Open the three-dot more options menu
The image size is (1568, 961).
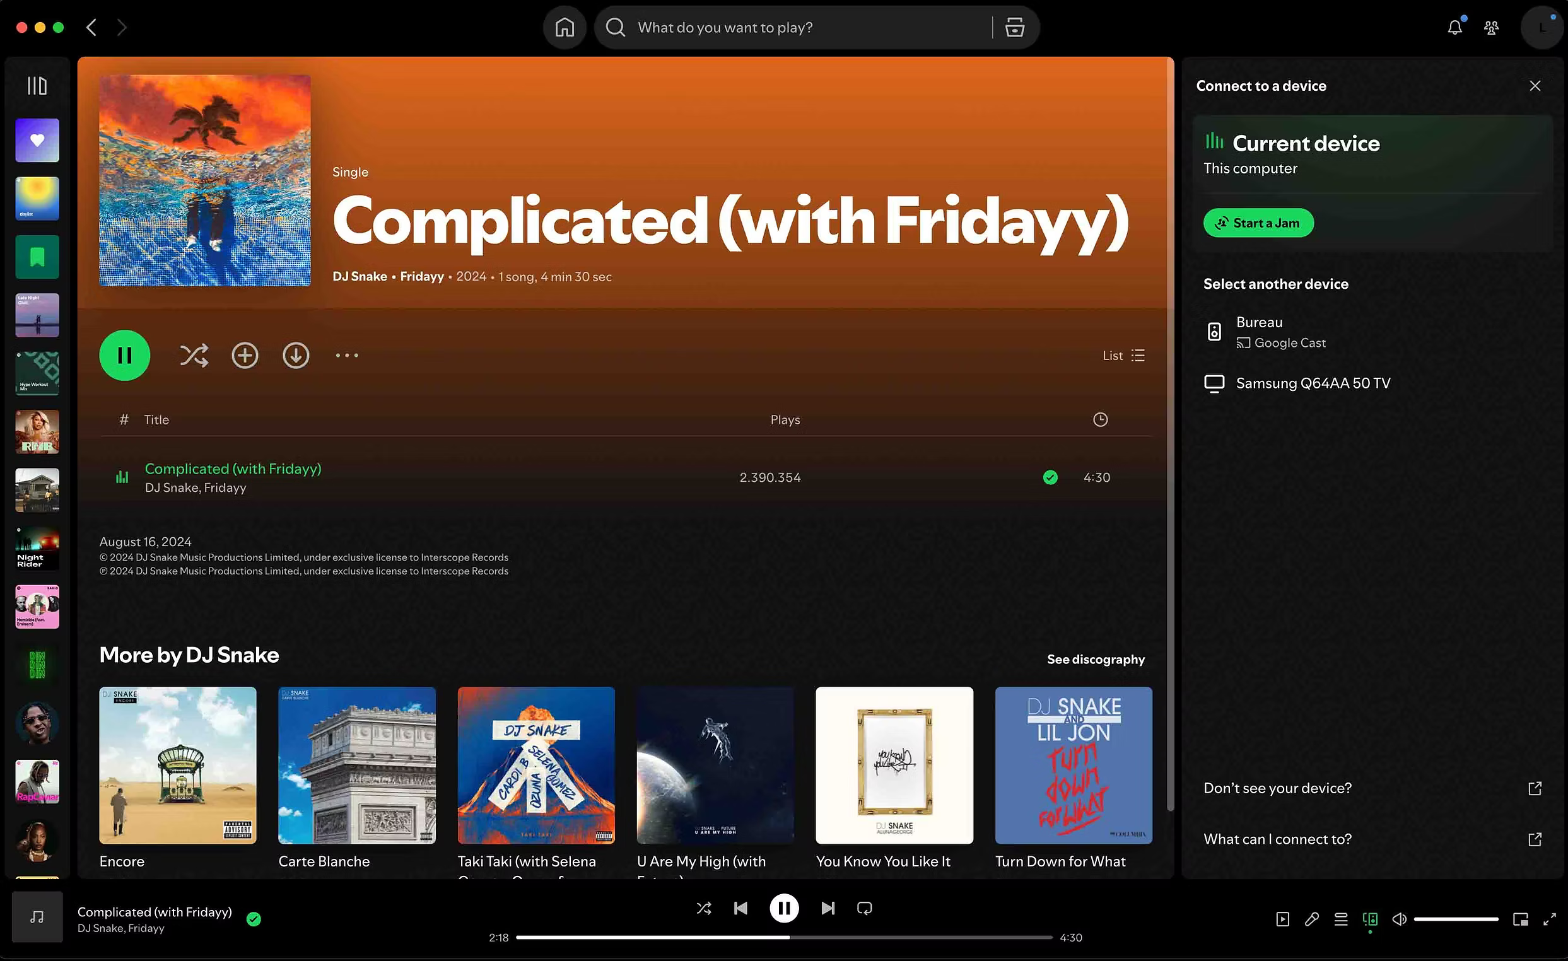point(347,356)
